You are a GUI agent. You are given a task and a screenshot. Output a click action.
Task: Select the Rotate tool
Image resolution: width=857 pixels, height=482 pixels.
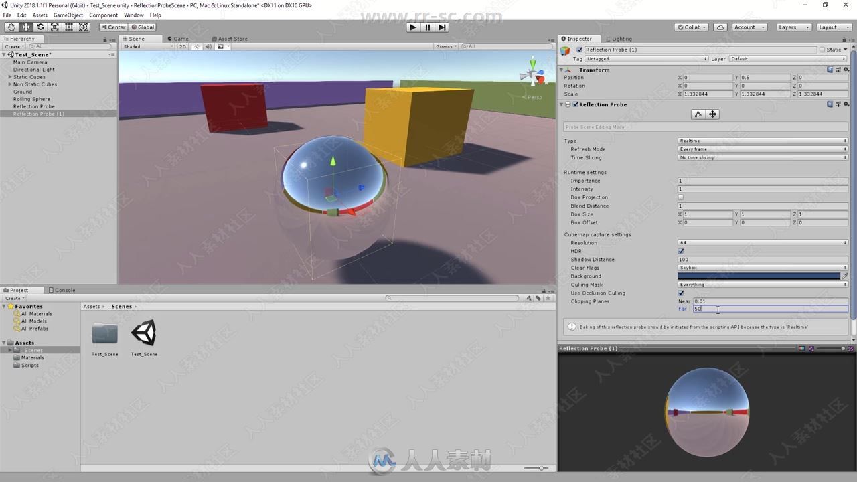(x=40, y=27)
